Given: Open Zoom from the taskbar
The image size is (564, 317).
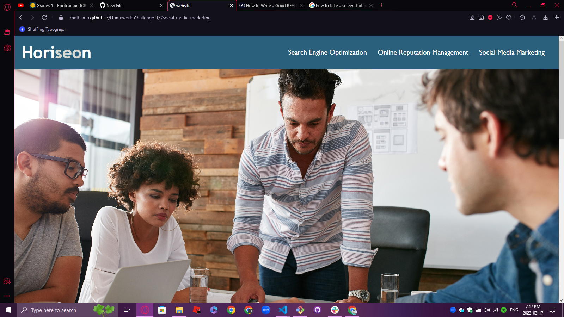Looking at the screenshot, I should 266,310.
